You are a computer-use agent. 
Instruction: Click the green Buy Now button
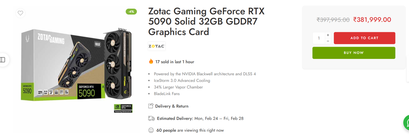(x=354, y=53)
